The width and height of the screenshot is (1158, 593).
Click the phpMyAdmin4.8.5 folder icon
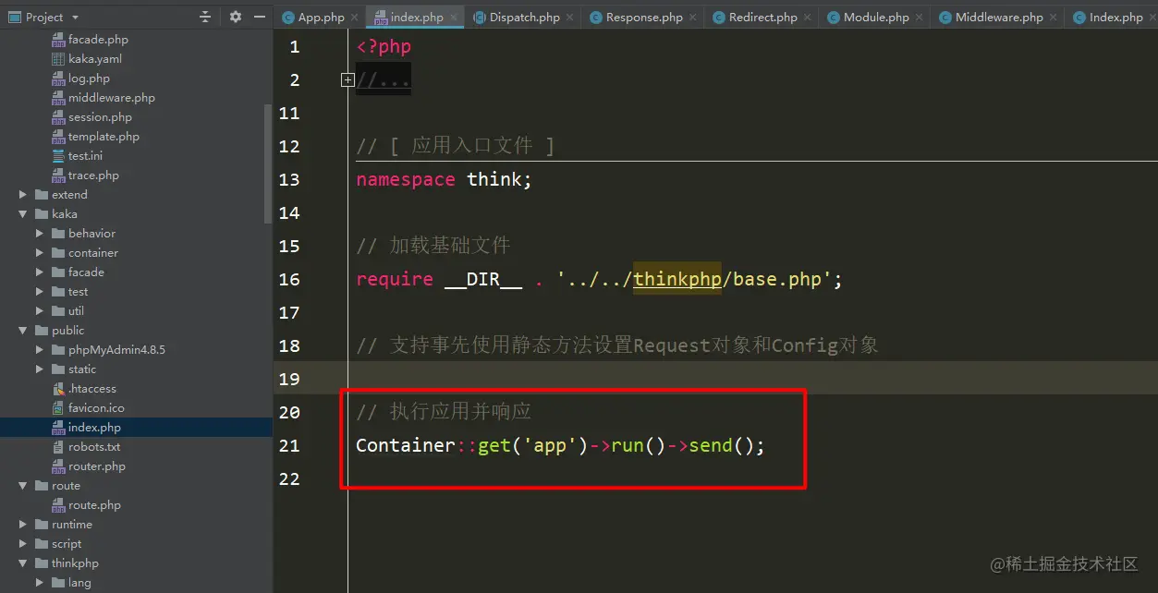coord(58,350)
